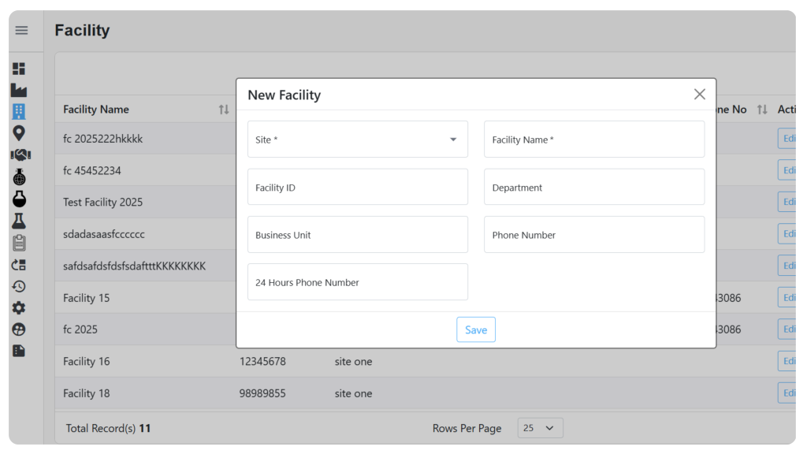Open the round flask icon in sidebar
This screenshot has height=454, width=807.
click(19, 199)
